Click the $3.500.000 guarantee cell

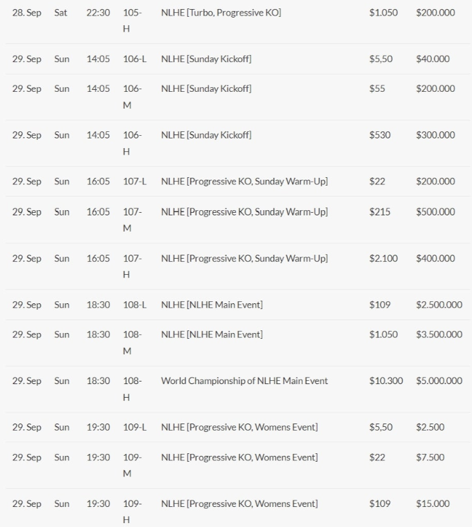click(439, 334)
